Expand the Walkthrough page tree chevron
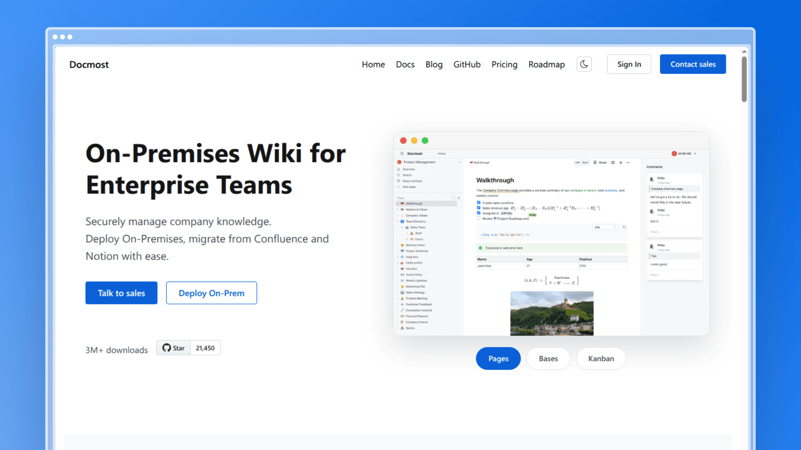Screen dimensions: 801x450 (x=397, y=204)
